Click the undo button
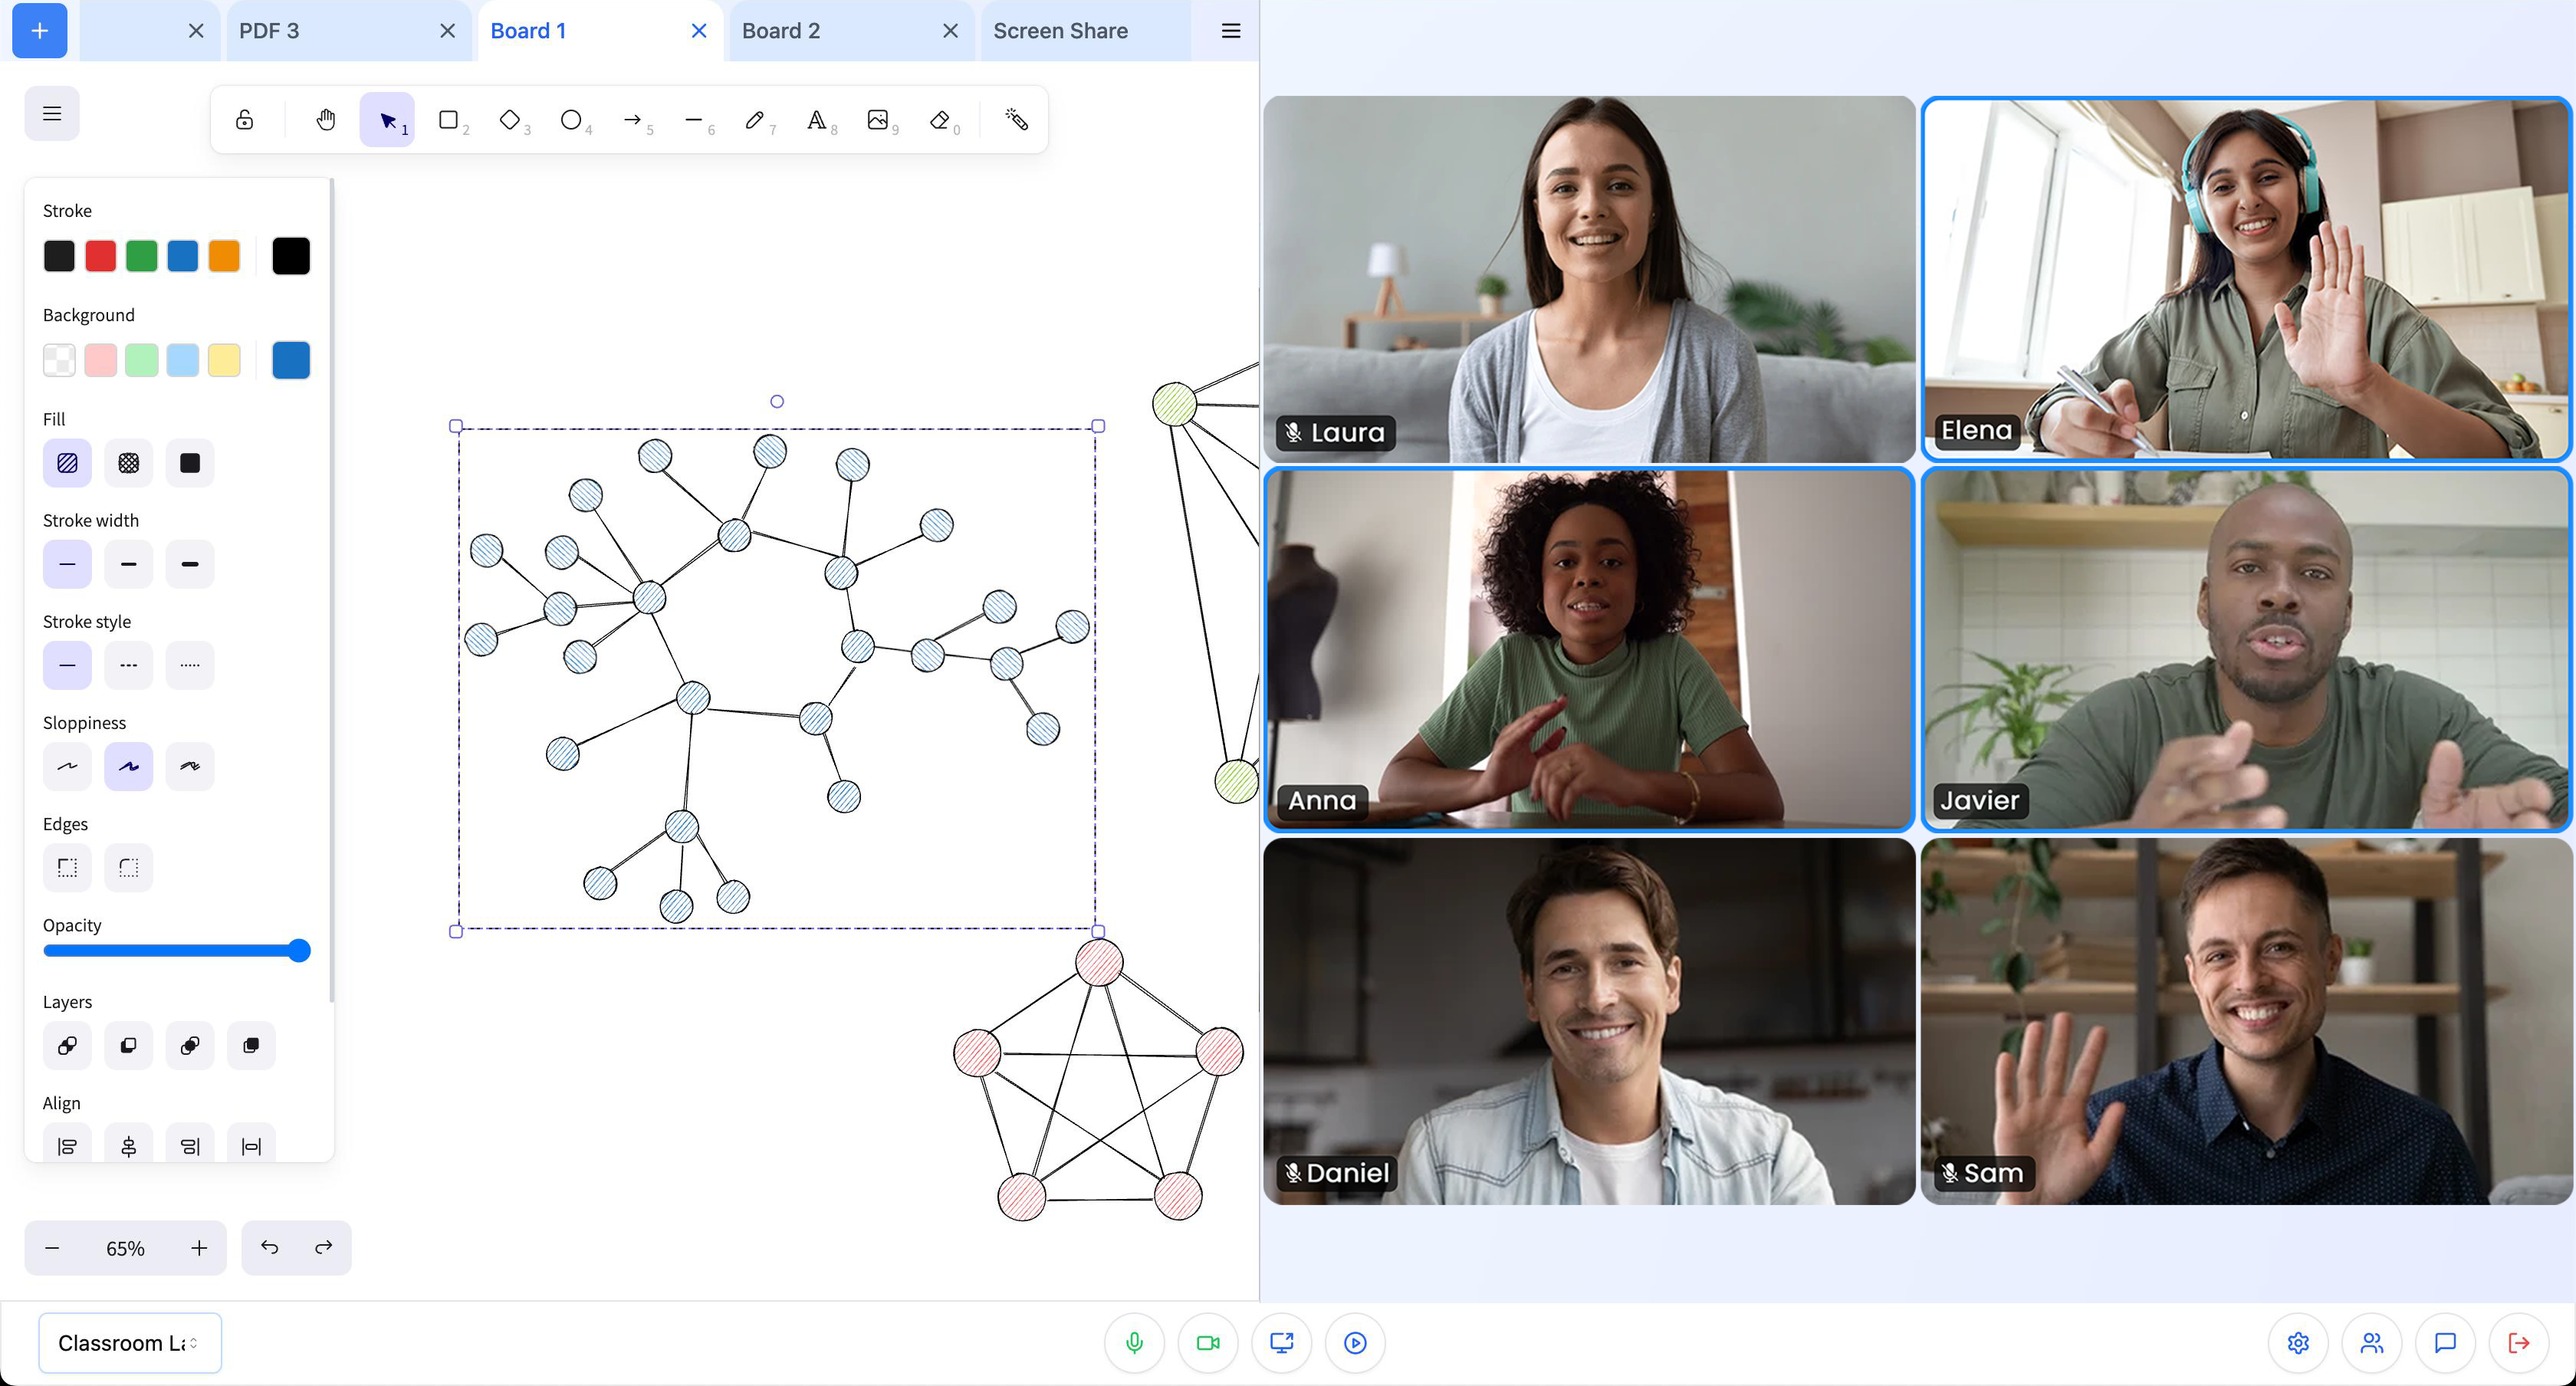The height and width of the screenshot is (1386, 2576). click(x=269, y=1247)
